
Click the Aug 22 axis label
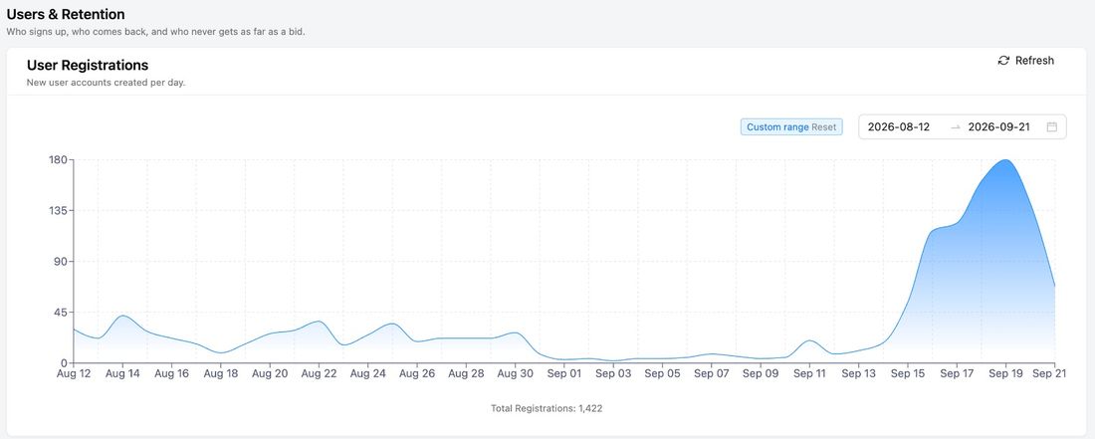coord(320,374)
